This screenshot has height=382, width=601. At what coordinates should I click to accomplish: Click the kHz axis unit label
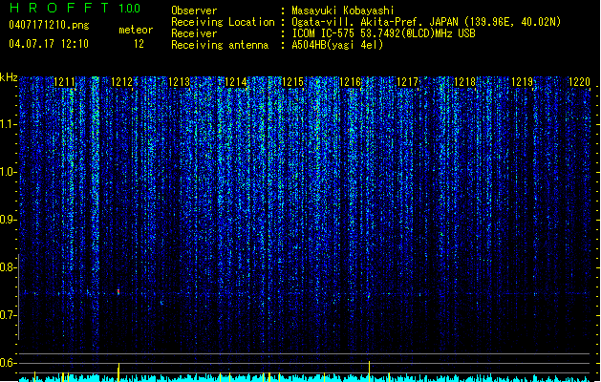click(9, 77)
